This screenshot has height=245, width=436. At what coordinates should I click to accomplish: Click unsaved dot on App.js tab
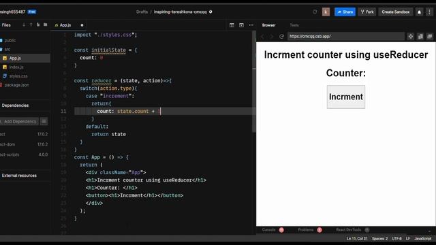coord(82,25)
